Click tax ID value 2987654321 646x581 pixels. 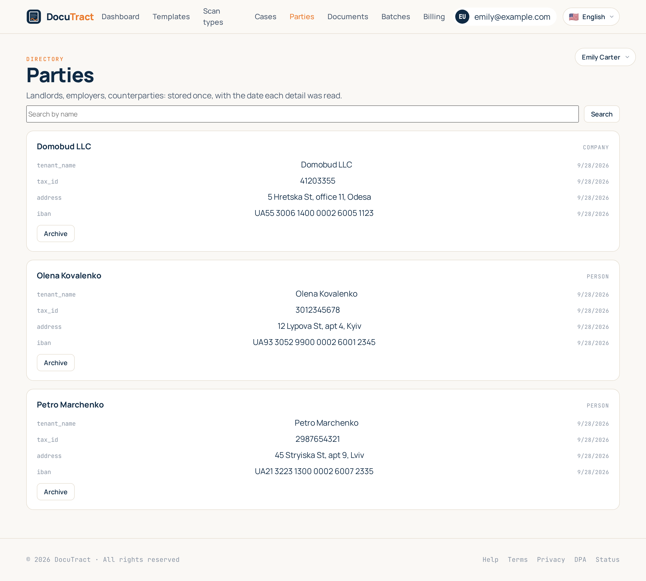click(317, 439)
